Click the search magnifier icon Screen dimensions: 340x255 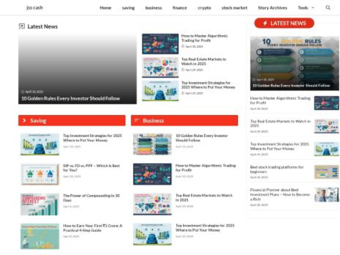[328, 8]
